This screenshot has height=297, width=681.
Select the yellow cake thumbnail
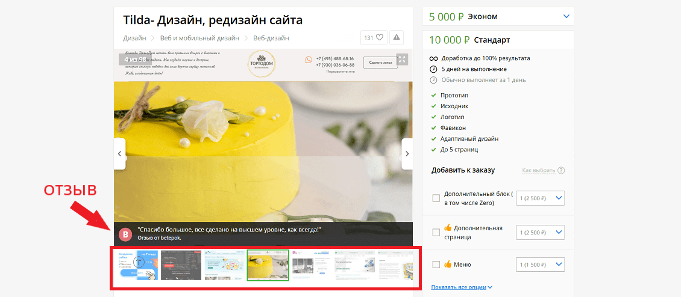coord(268,265)
